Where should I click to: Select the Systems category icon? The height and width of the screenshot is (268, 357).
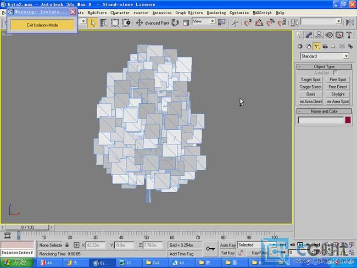(x=350, y=46)
